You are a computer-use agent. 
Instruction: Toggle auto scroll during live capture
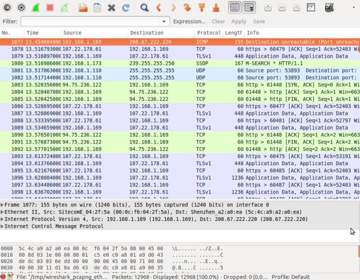pos(249,8)
